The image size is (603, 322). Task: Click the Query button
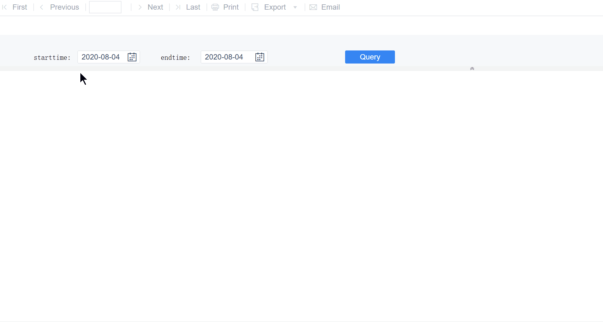pos(370,57)
